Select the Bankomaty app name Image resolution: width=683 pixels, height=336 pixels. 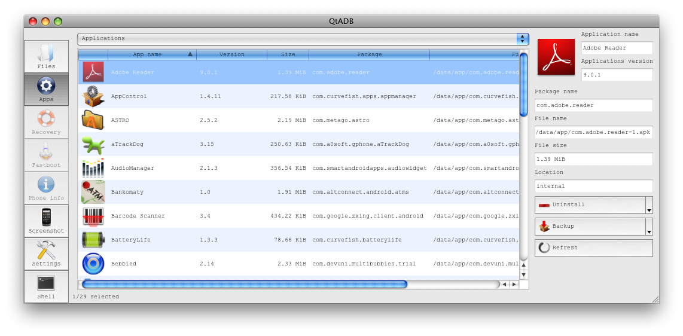pos(127,192)
